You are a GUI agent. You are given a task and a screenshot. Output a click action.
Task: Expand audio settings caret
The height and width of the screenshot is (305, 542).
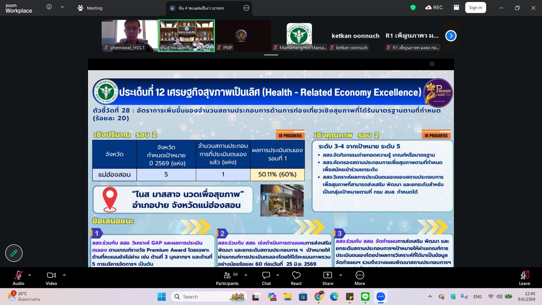coord(30,275)
